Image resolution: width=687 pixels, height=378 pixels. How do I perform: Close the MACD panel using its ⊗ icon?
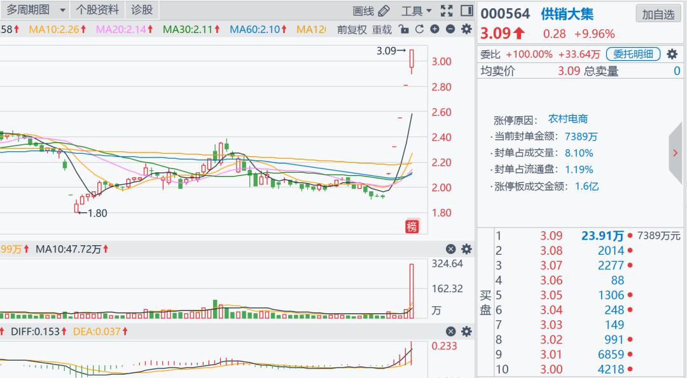click(451, 331)
